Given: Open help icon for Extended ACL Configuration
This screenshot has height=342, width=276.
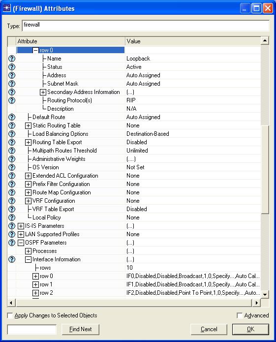Looking at the screenshot, I should [12, 176].
